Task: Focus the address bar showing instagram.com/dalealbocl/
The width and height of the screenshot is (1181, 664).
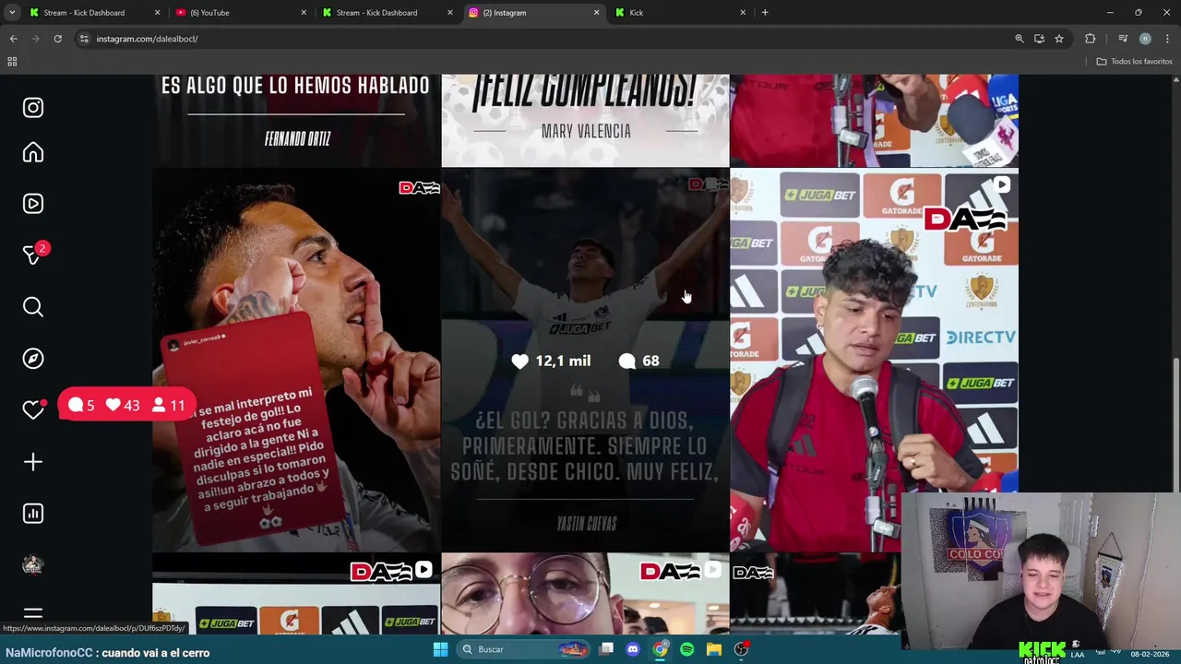Action: click(x=544, y=39)
